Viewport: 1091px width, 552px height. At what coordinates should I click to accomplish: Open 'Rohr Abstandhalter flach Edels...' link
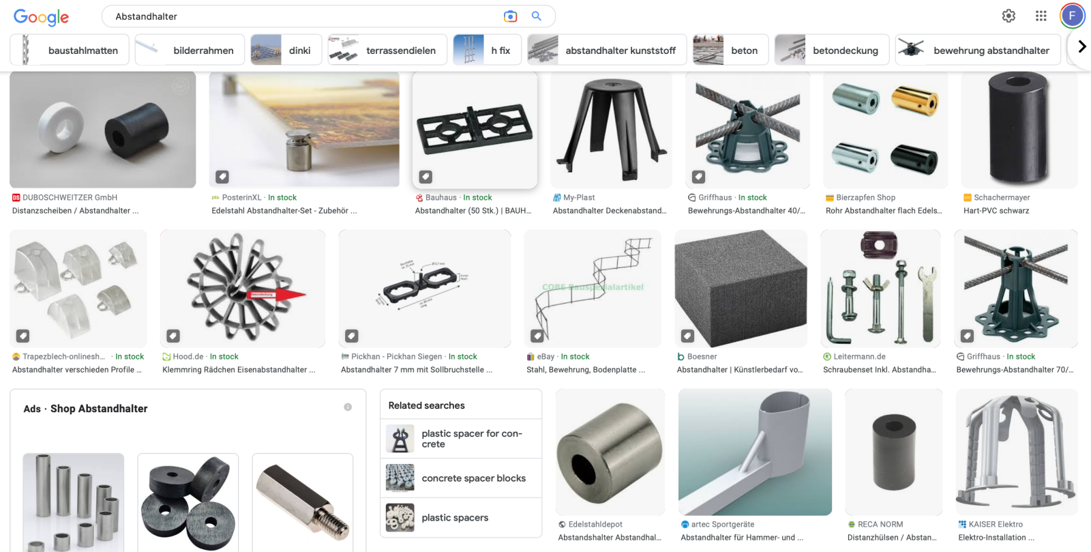tap(884, 211)
